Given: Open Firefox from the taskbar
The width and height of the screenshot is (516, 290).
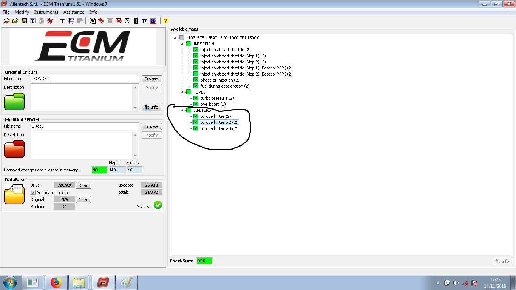Looking at the screenshot, I should pos(56,282).
